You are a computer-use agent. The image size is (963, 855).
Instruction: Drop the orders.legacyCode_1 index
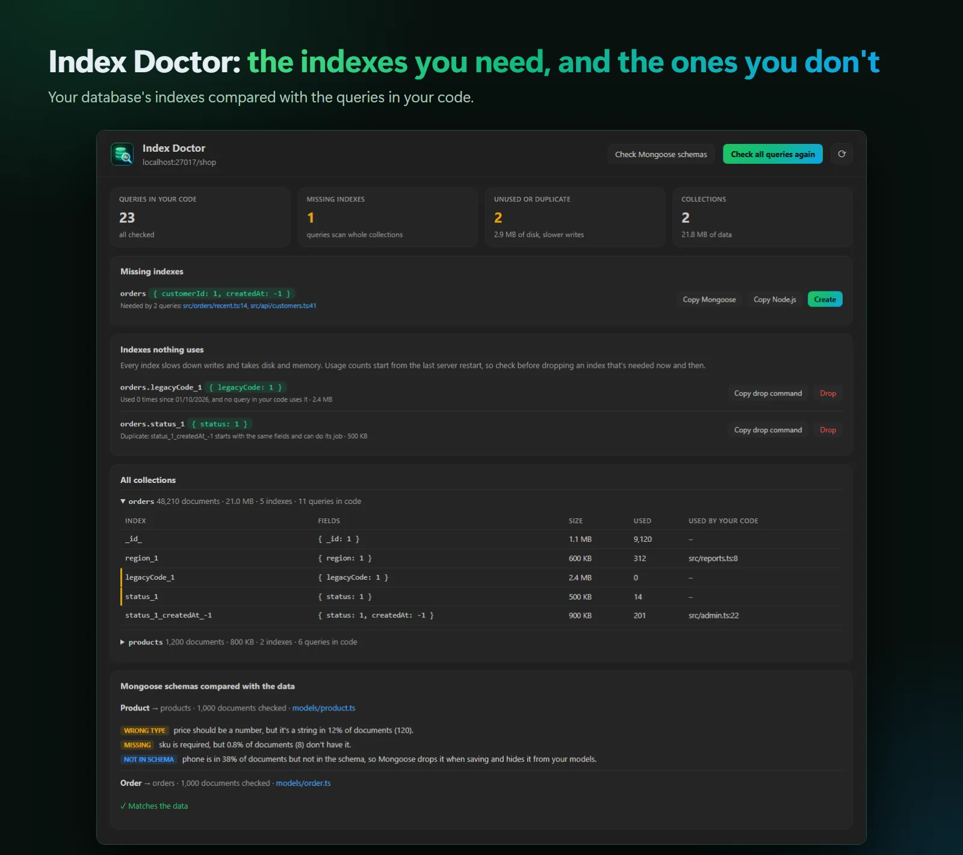tap(828, 393)
